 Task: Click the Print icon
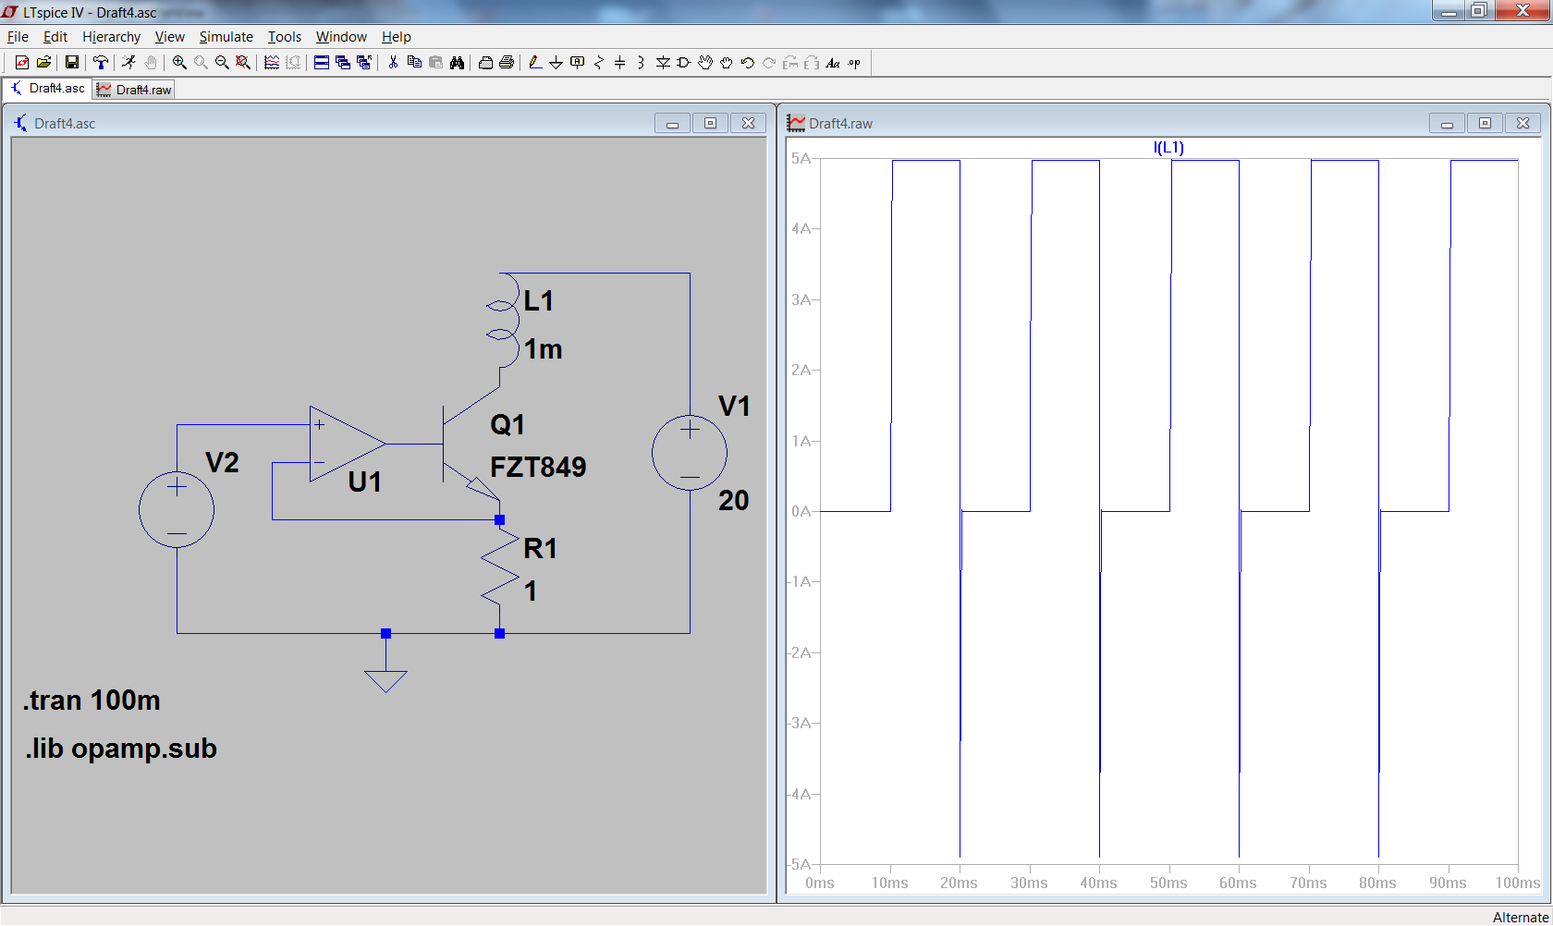[x=507, y=63]
